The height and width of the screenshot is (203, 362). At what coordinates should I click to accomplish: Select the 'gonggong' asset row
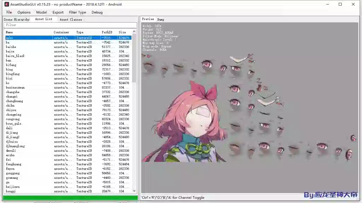(x=68, y=173)
